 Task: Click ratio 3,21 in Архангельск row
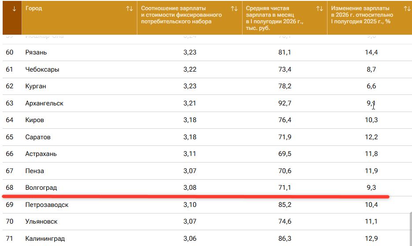coord(190,103)
